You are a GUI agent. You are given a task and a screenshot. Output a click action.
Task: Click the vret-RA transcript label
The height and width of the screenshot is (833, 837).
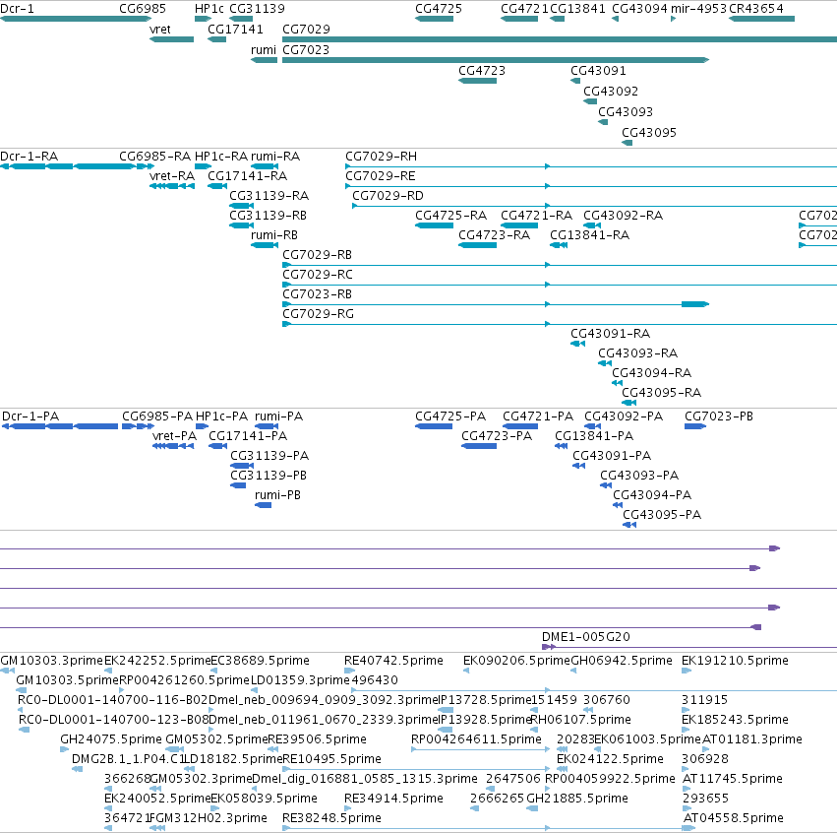pyautogui.click(x=172, y=176)
